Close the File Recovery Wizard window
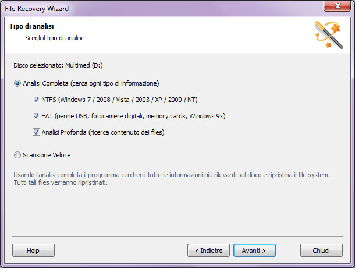Screen dimensions: 355x268 (x=338, y=6)
